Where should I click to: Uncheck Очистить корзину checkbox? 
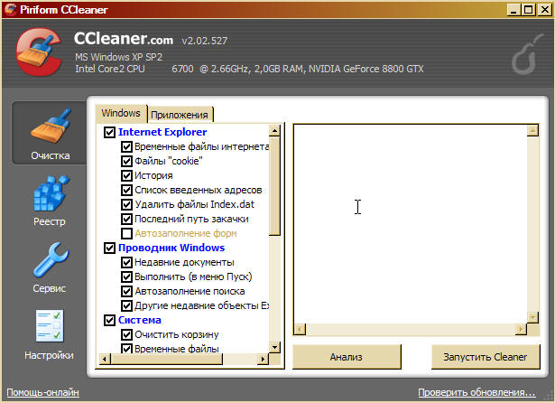coord(126,334)
